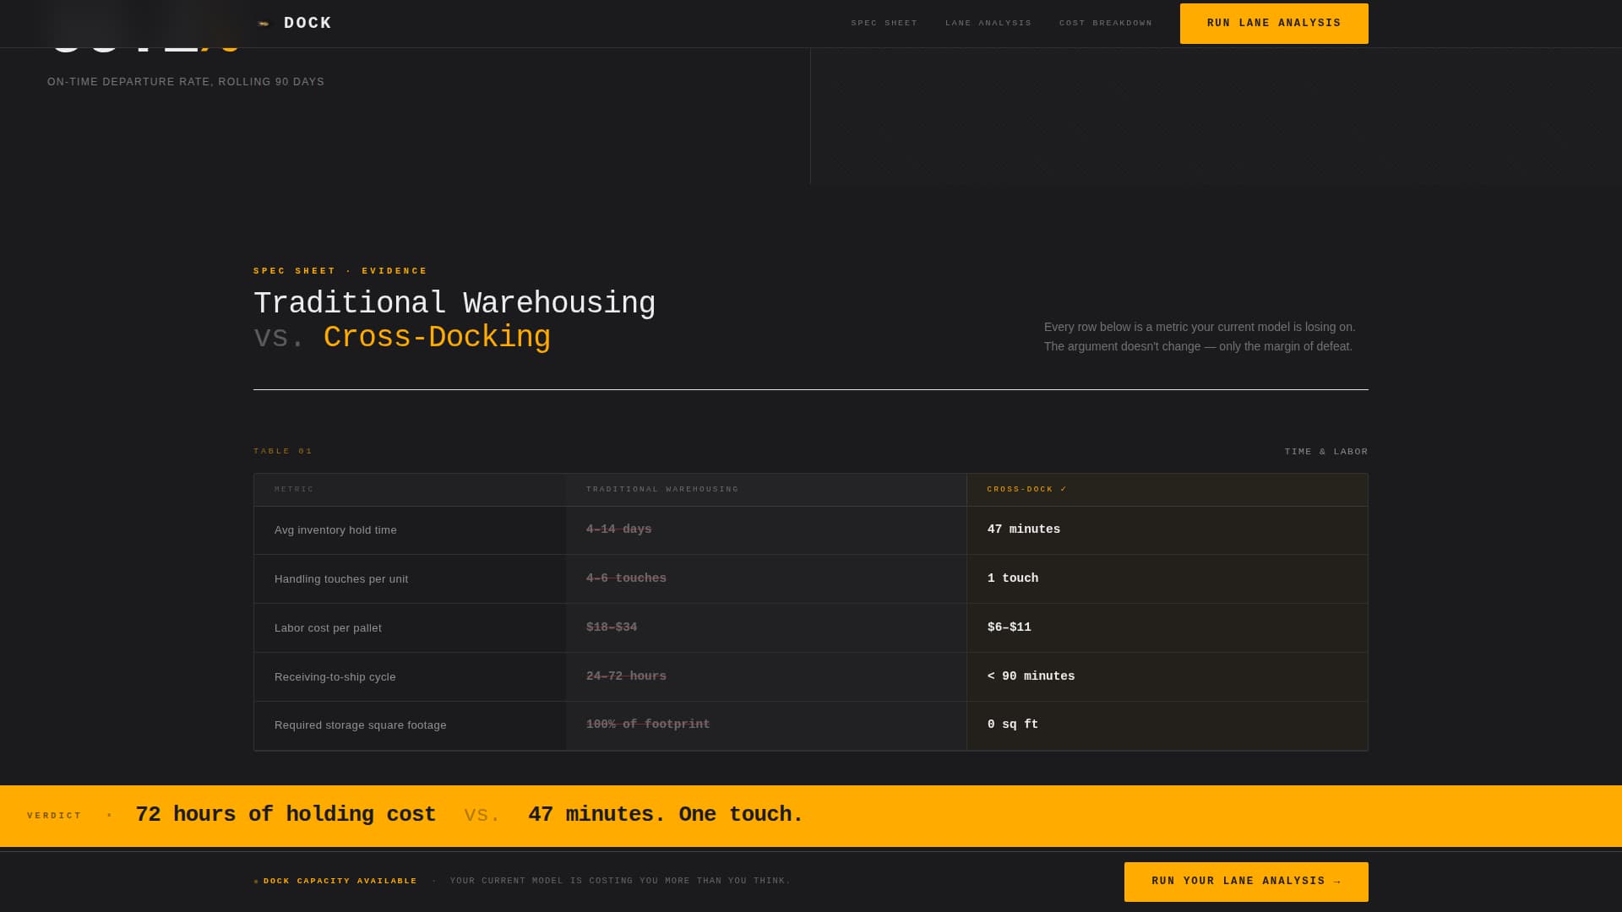Click the Dock Capacity Available label
The width and height of the screenshot is (1622, 912).
[x=340, y=881]
